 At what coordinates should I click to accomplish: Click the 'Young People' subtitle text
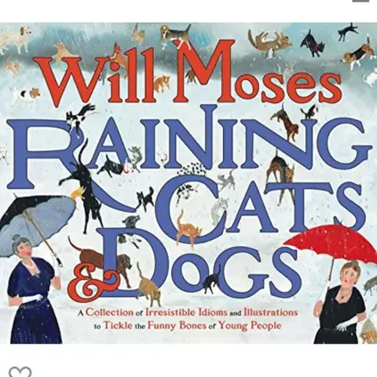tap(250, 325)
